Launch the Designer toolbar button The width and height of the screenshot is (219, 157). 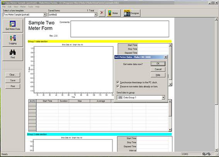point(131,13)
